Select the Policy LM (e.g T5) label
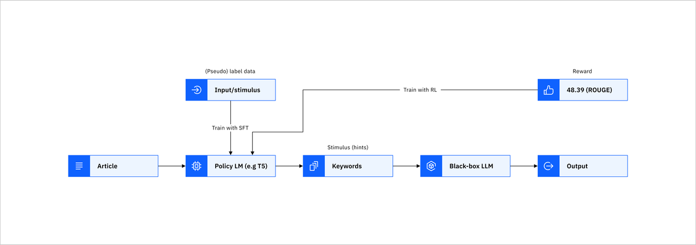696x245 pixels. coord(241,166)
